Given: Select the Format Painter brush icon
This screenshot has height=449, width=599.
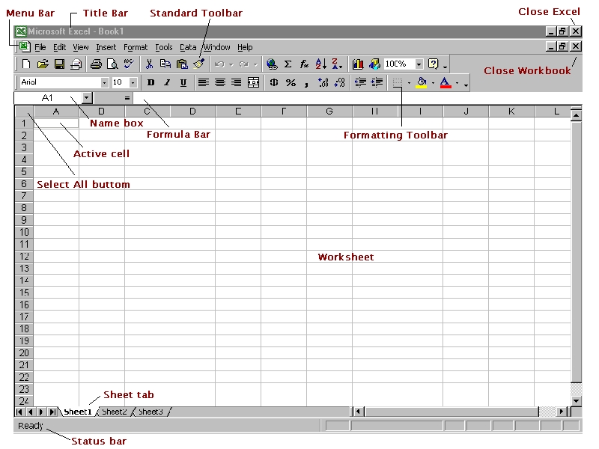Looking at the screenshot, I should [198, 64].
